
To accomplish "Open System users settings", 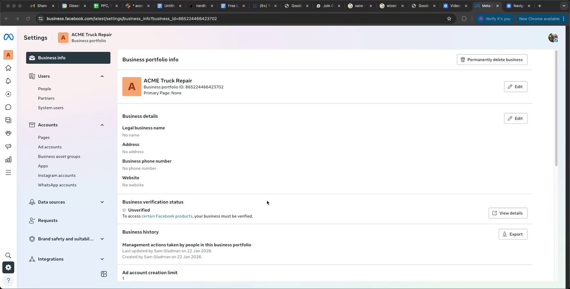I will (x=51, y=108).
